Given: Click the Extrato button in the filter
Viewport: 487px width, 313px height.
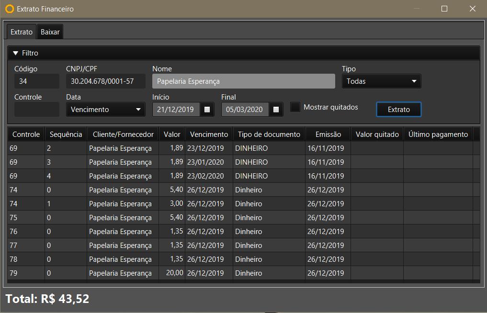Looking at the screenshot, I should point(399,110).
